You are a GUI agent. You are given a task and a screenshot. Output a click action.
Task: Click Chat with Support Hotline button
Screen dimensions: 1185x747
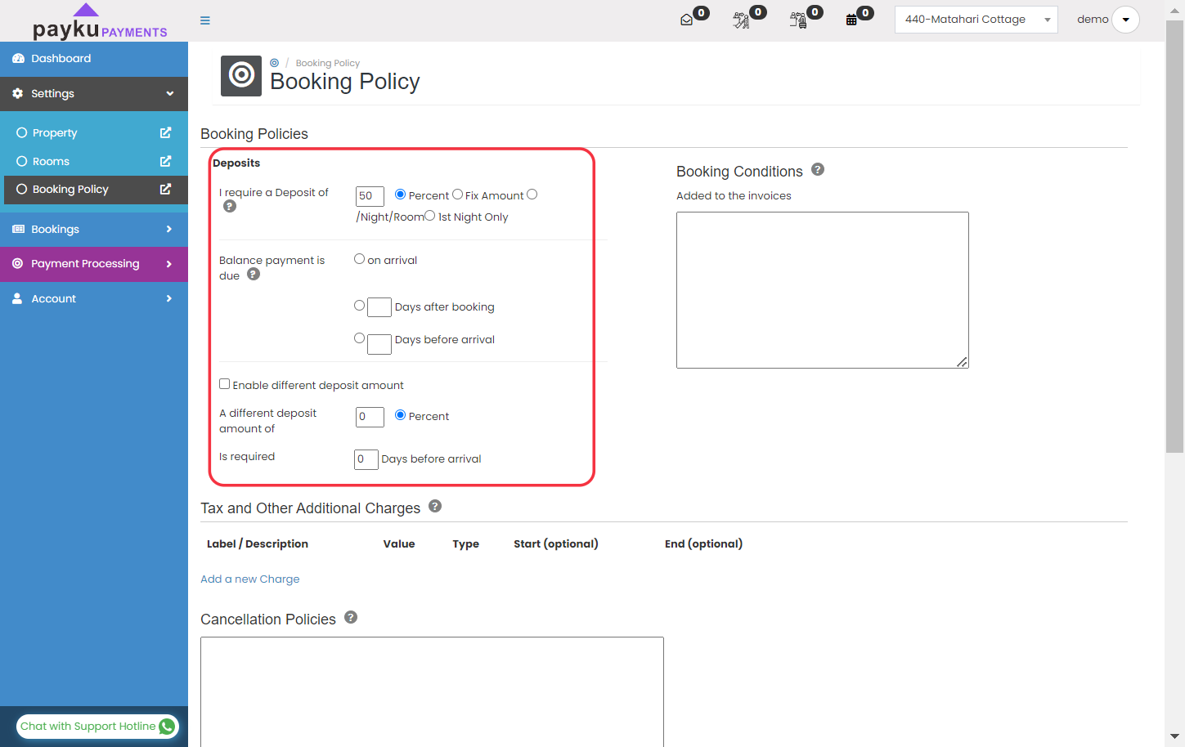[97, 727]
